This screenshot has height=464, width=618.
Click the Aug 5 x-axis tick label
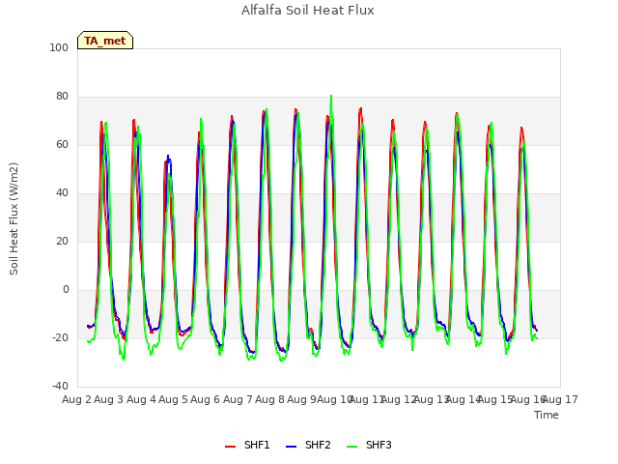coord(173,399)
